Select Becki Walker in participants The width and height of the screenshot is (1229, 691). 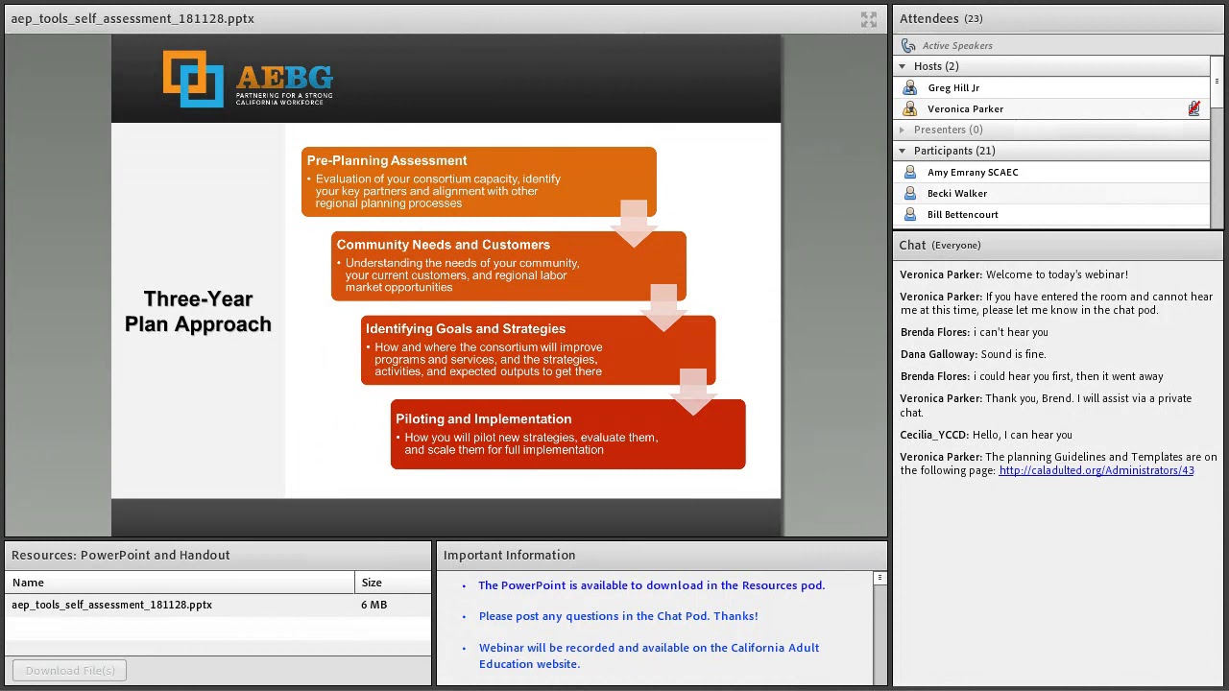pyautogui.click(x=1051, y=193)
